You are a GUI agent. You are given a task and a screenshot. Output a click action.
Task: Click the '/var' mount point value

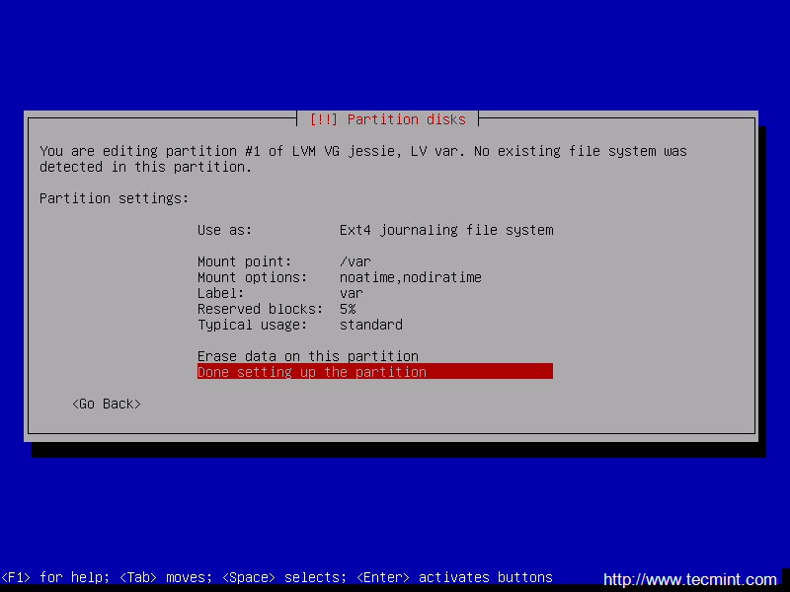coord(355,261)
